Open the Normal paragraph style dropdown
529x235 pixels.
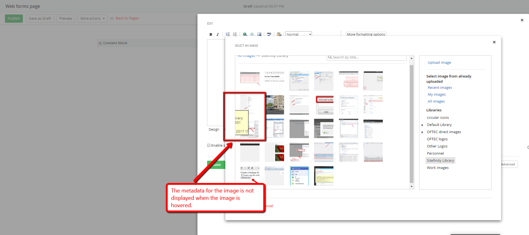[299, 34]
